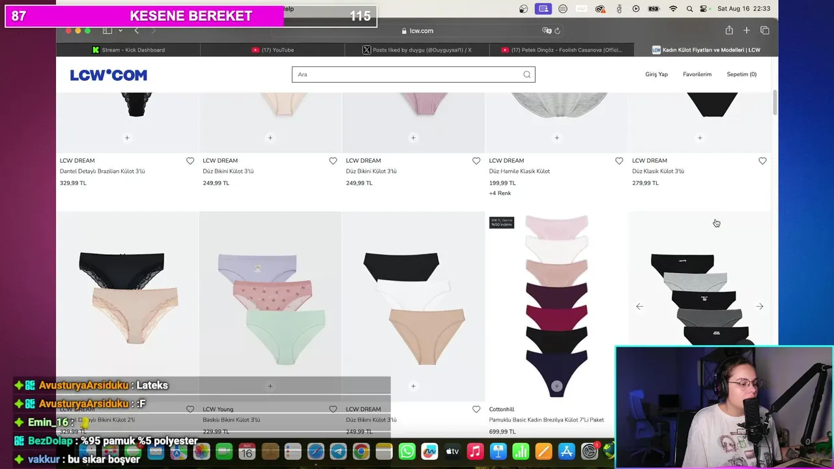
Task: Click the Safari sidebar toggle icon
Action: [x=108, y=31]
